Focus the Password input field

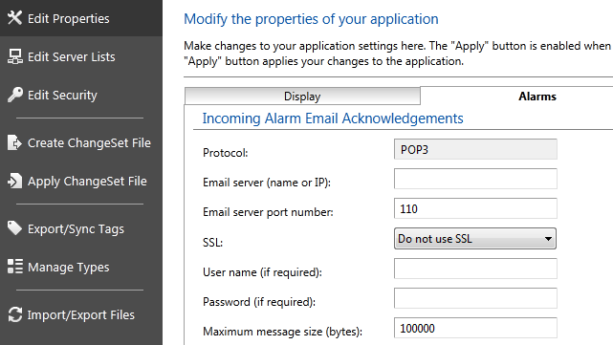pyautogui.click(x=475, y=298)
